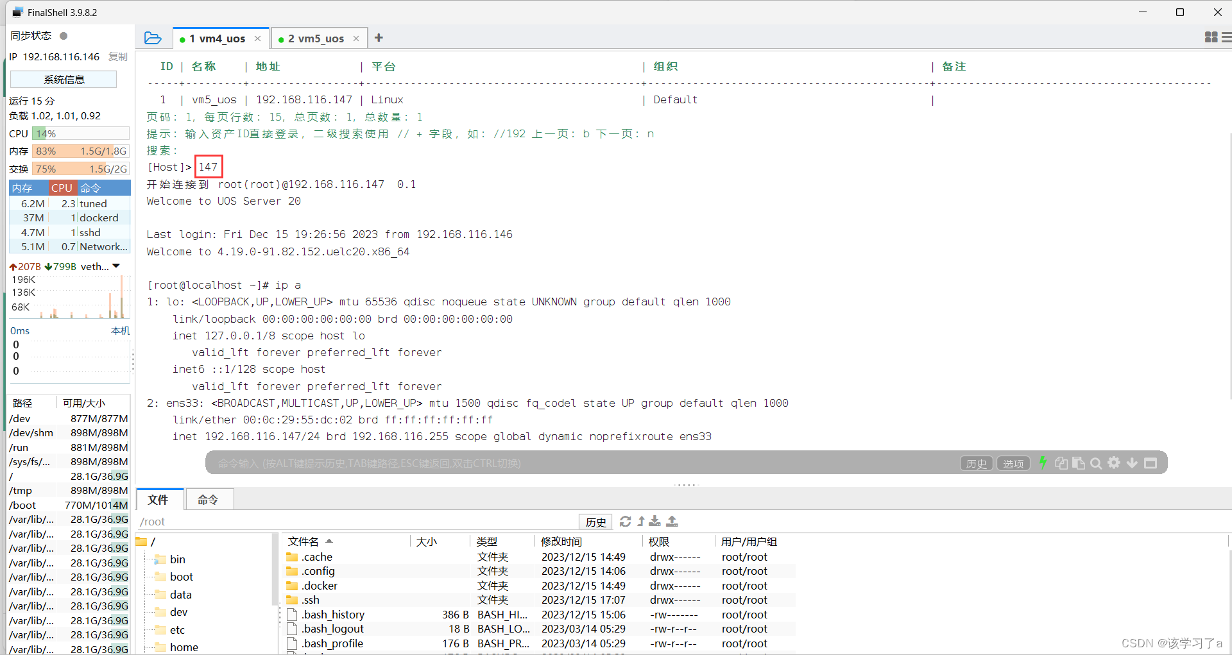Select the .bash_logout file row
The image size is (1232, 655).
click(539, 629)
